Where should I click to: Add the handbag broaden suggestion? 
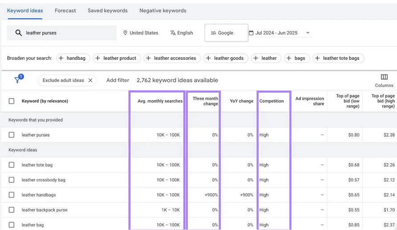click(73, 58)
